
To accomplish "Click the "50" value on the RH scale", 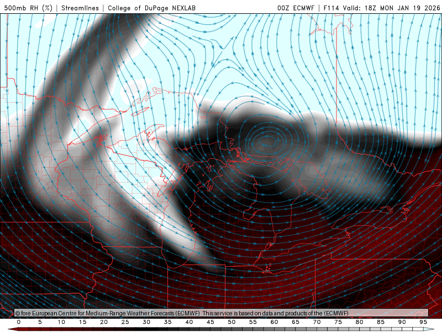I will 231,322.
